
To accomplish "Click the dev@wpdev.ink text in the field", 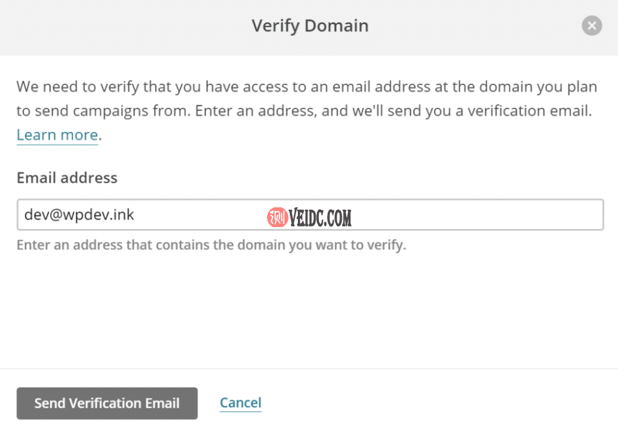I will coord(79,215).
